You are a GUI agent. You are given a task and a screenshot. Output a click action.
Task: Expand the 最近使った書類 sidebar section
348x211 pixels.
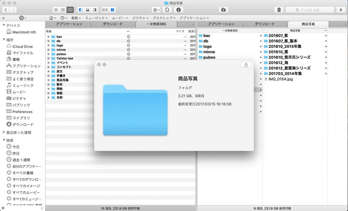point(4,132)
